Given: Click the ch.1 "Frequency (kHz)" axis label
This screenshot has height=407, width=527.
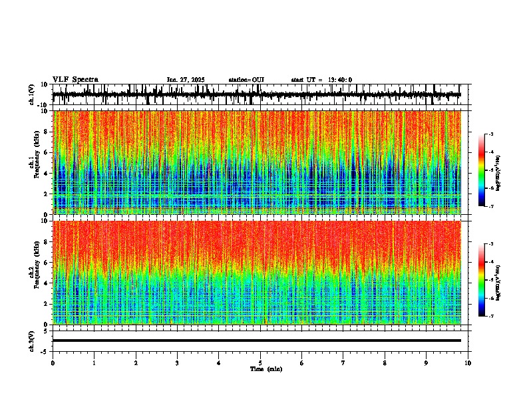Looking at the screenshot, I should [37, 155].
